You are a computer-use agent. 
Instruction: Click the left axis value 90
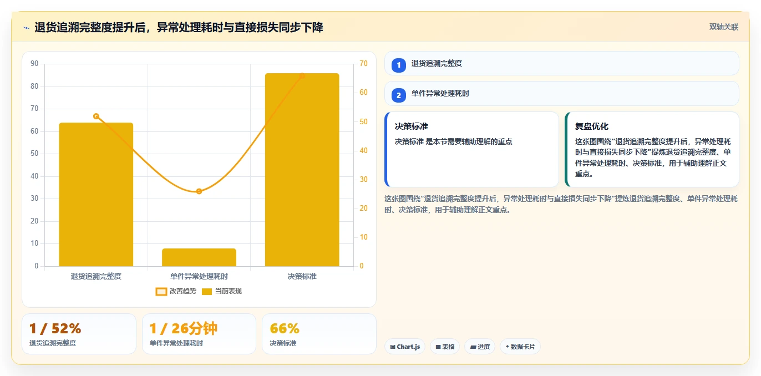34,64
